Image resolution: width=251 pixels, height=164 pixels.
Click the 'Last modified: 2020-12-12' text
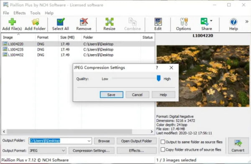(184, 133)
